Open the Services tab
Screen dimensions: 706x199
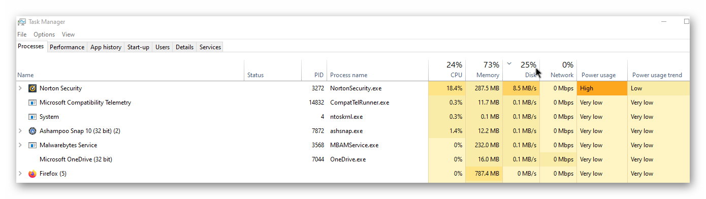[210, 47]
